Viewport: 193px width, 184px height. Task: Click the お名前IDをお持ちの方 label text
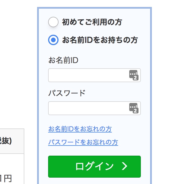point(100,40)
